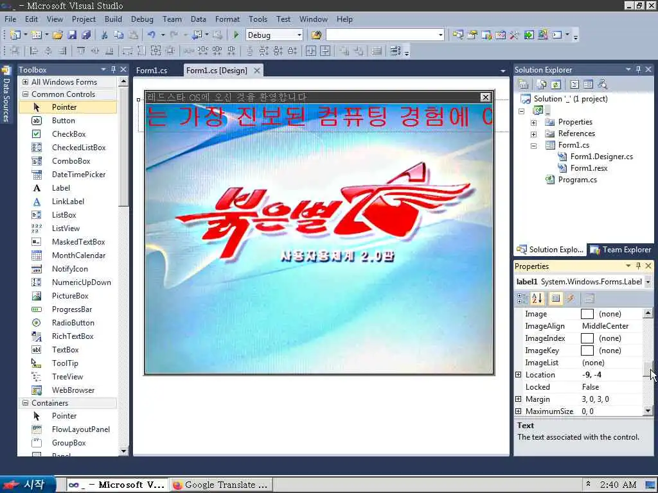Open the label1 object selector dropdown

click(x=648, y=282)
